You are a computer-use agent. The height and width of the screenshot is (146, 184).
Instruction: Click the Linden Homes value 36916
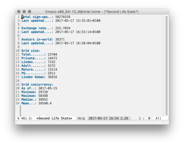click(53, 77)
